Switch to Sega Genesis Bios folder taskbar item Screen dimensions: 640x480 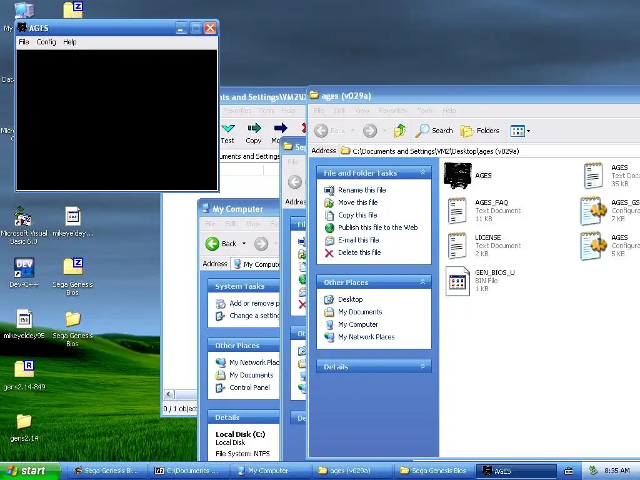click(434, 471)
